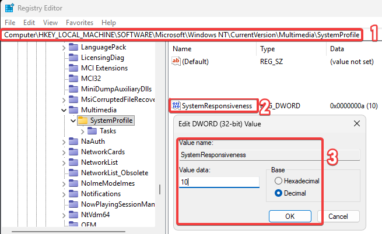Expand the NetworkList key
This screenshot has width=382, height=234.
pyautogui.click(x=64, y=163)
